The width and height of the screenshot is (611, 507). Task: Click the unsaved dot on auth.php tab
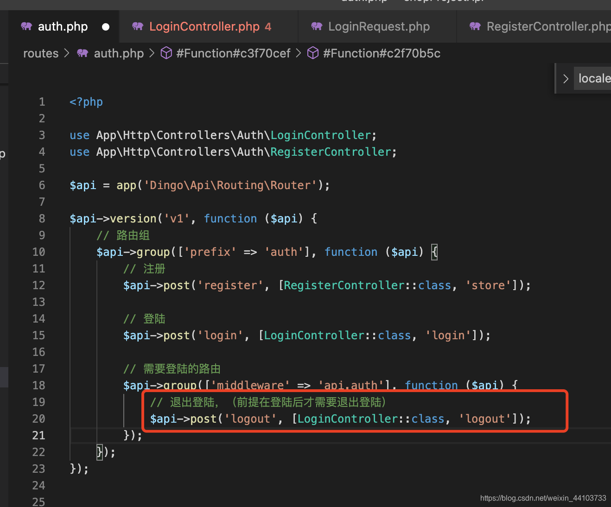[106, 27]
